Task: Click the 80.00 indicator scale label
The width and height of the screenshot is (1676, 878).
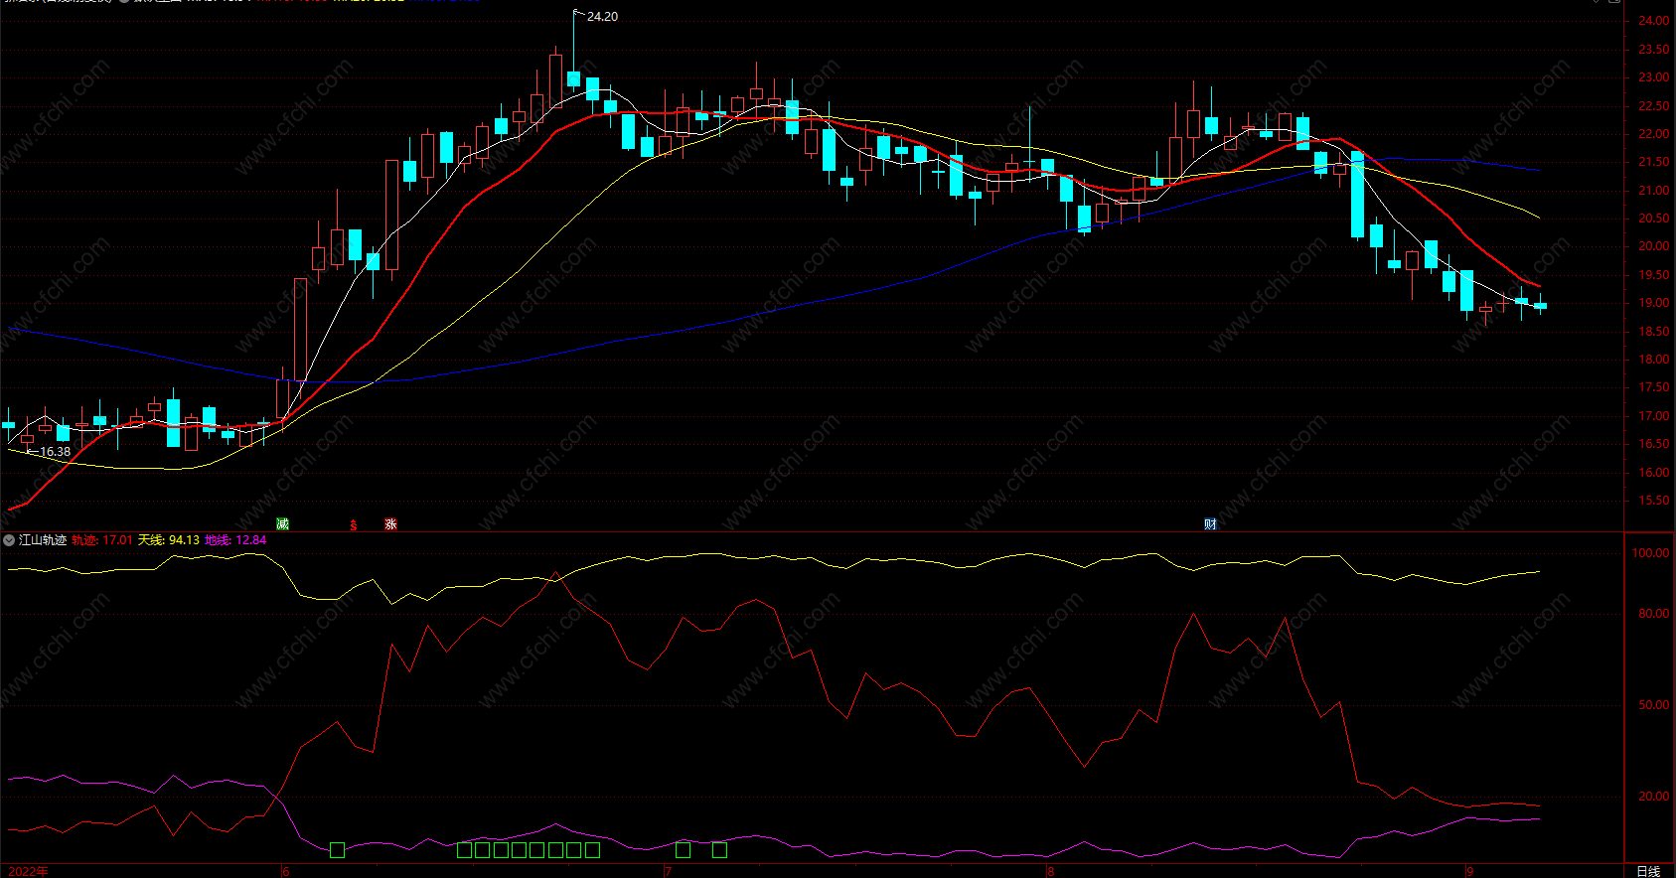Action: tap(1654, 614)
